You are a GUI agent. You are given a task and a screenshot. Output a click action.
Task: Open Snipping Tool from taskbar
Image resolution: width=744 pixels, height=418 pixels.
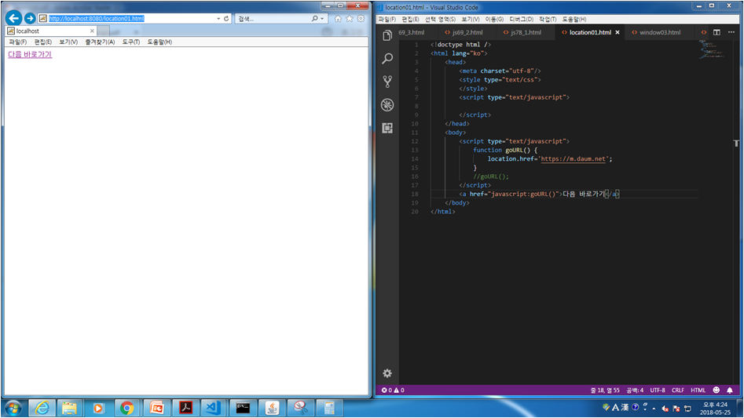[x=301, y=408]
